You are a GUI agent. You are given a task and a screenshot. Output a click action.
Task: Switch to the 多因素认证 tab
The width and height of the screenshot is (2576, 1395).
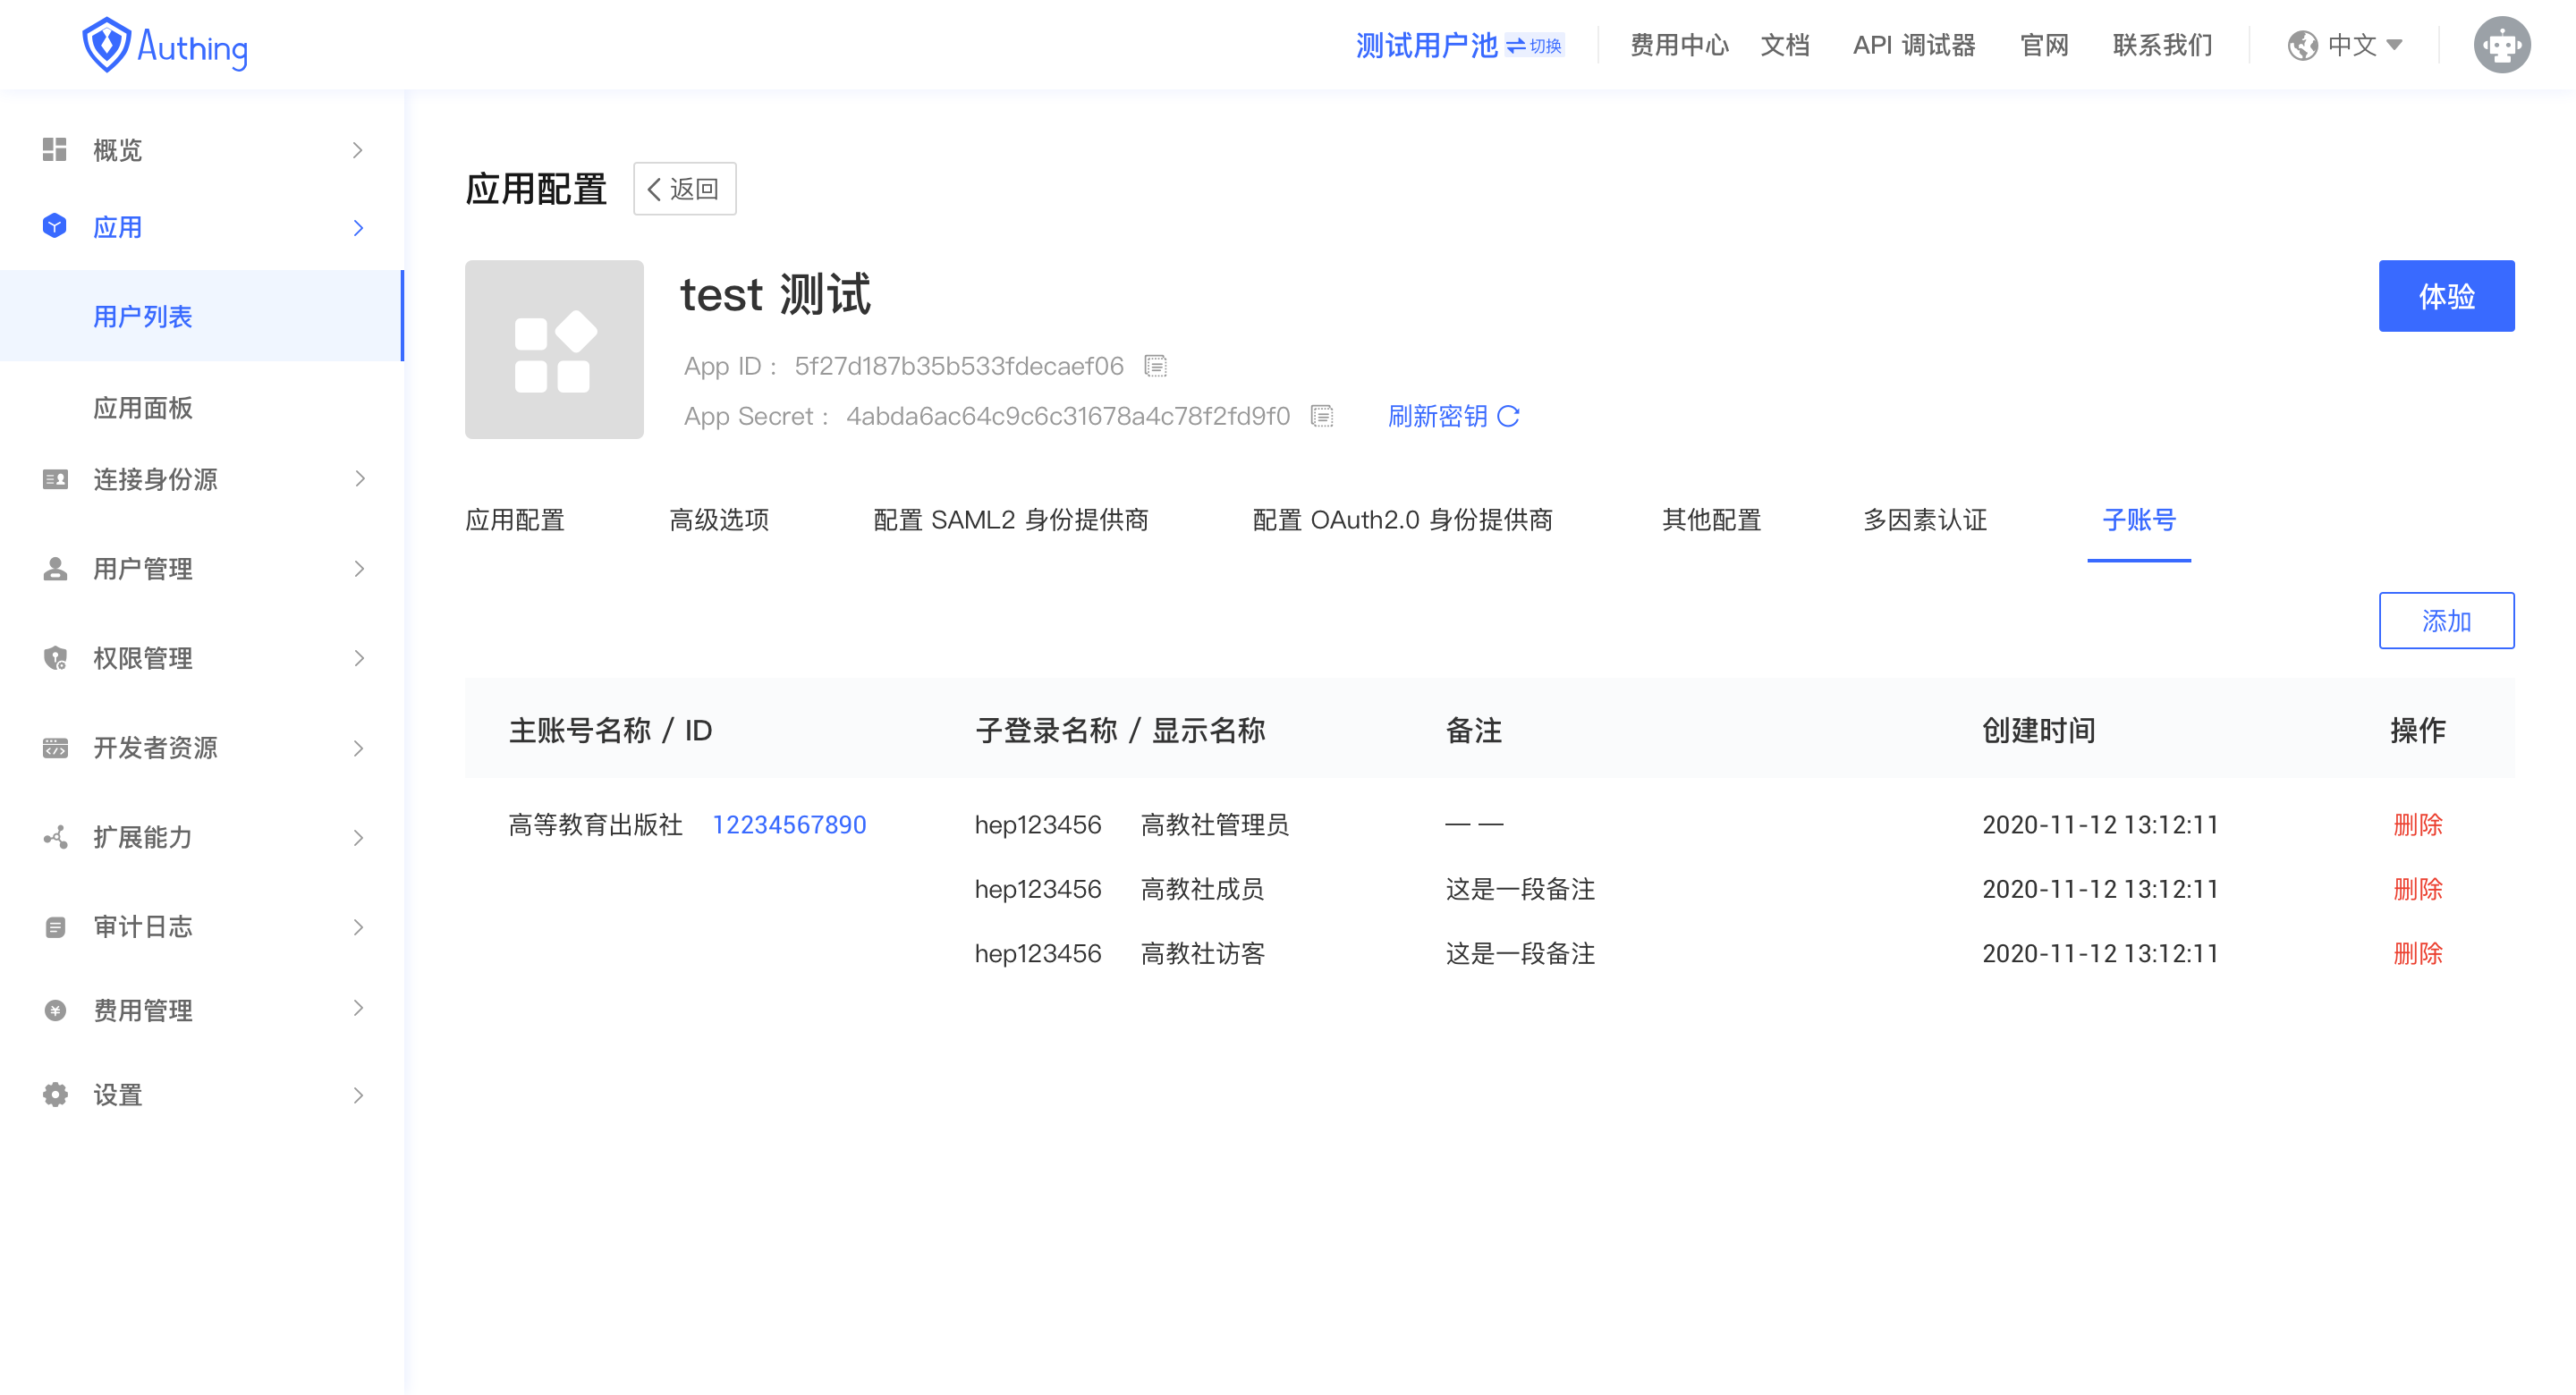tap(1925, 520)
